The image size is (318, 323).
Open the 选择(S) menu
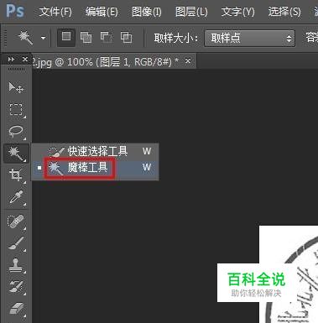pos(284,12)
